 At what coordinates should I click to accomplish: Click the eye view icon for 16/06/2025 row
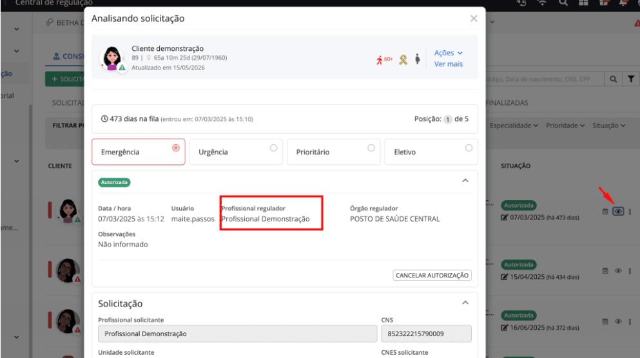618,321
